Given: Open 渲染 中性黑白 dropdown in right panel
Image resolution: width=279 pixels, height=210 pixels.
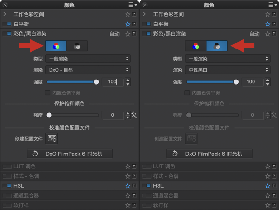Looking at the screenshot, I should pos(228,70).
